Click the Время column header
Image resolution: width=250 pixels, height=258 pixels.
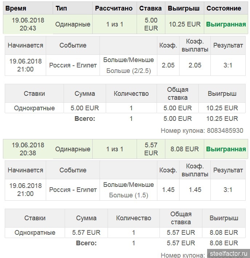click(x=16, y=8)
